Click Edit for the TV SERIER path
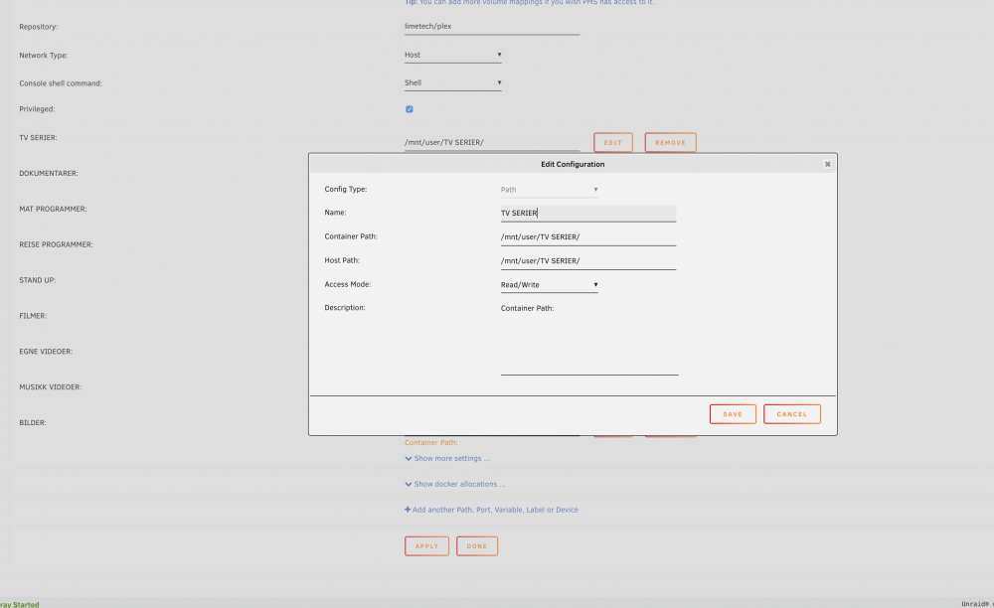This screenshot has height=608, width=994. pyautogui.click(x=613, y=142)
